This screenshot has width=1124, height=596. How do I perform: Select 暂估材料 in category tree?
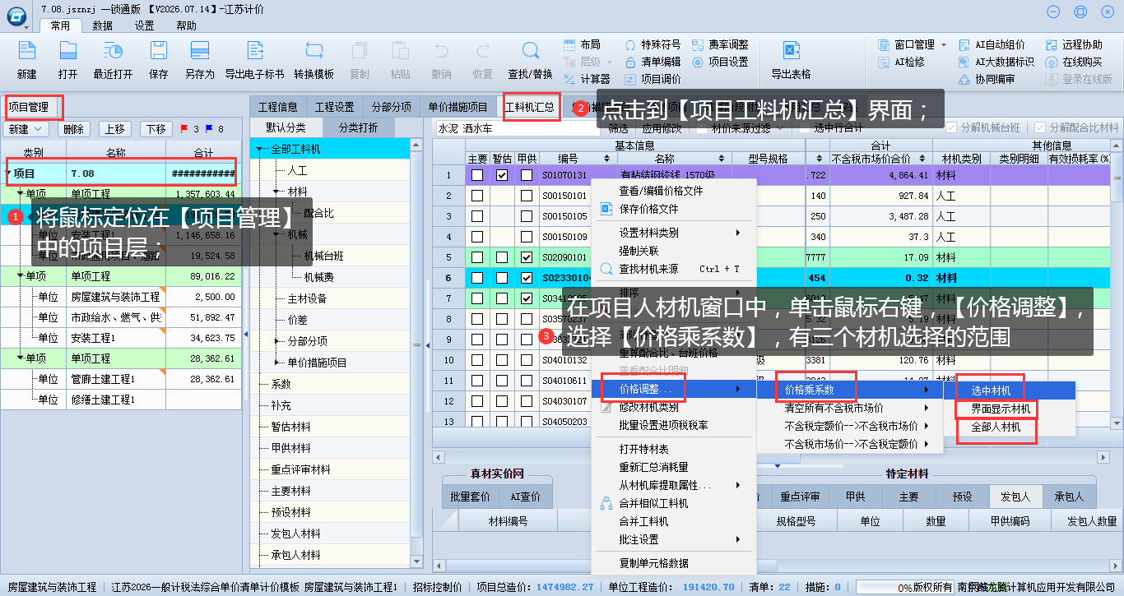click(x=291, y=427)
